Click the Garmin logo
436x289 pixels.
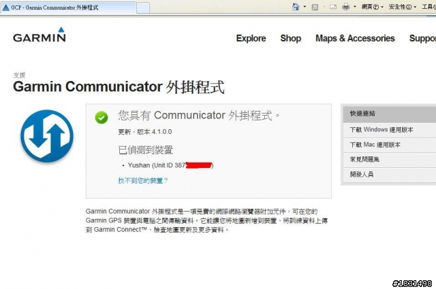pos(40,35)
